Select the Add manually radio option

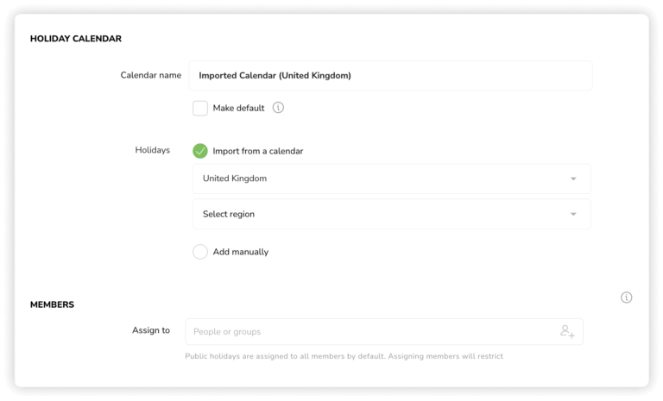(x=200, y=252)
